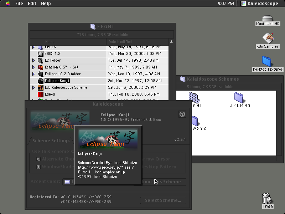Click the first registration code AC10-M345K-YW98C-359
285x214 pixels.
(86, 197)
